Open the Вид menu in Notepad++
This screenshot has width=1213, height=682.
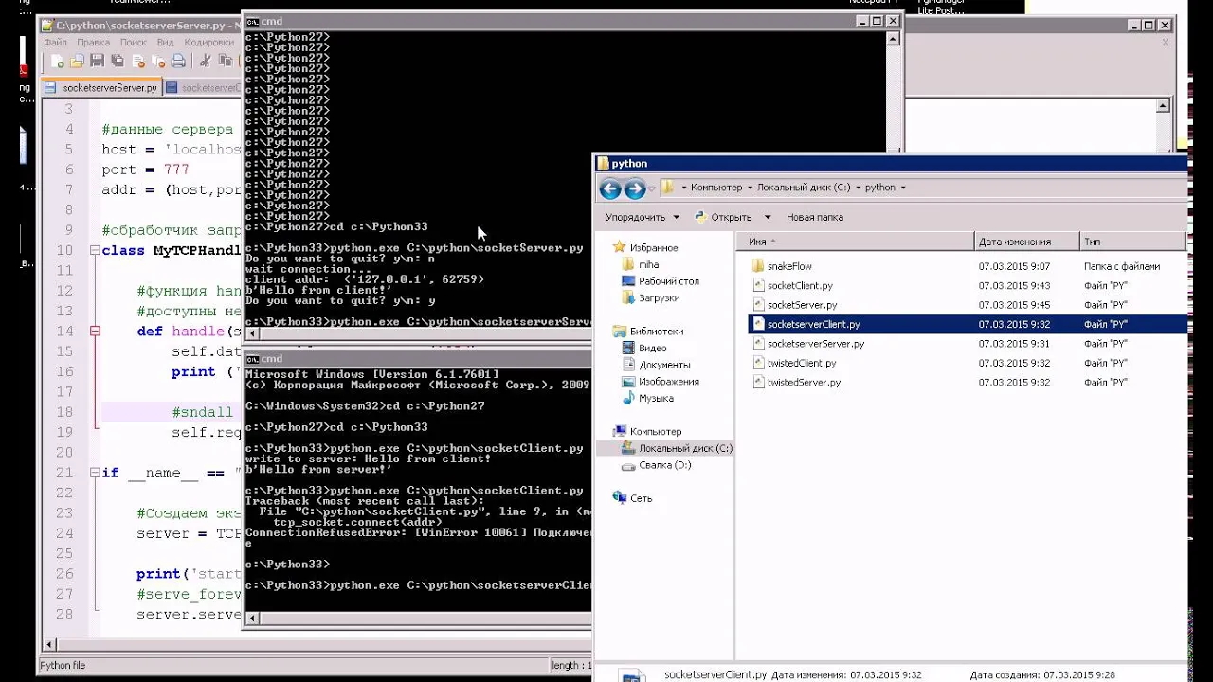tap(165, 43)
